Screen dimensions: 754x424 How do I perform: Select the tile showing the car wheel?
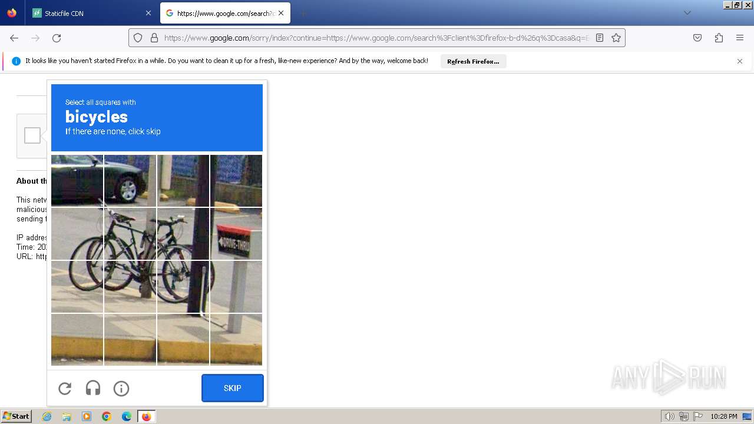130,181
